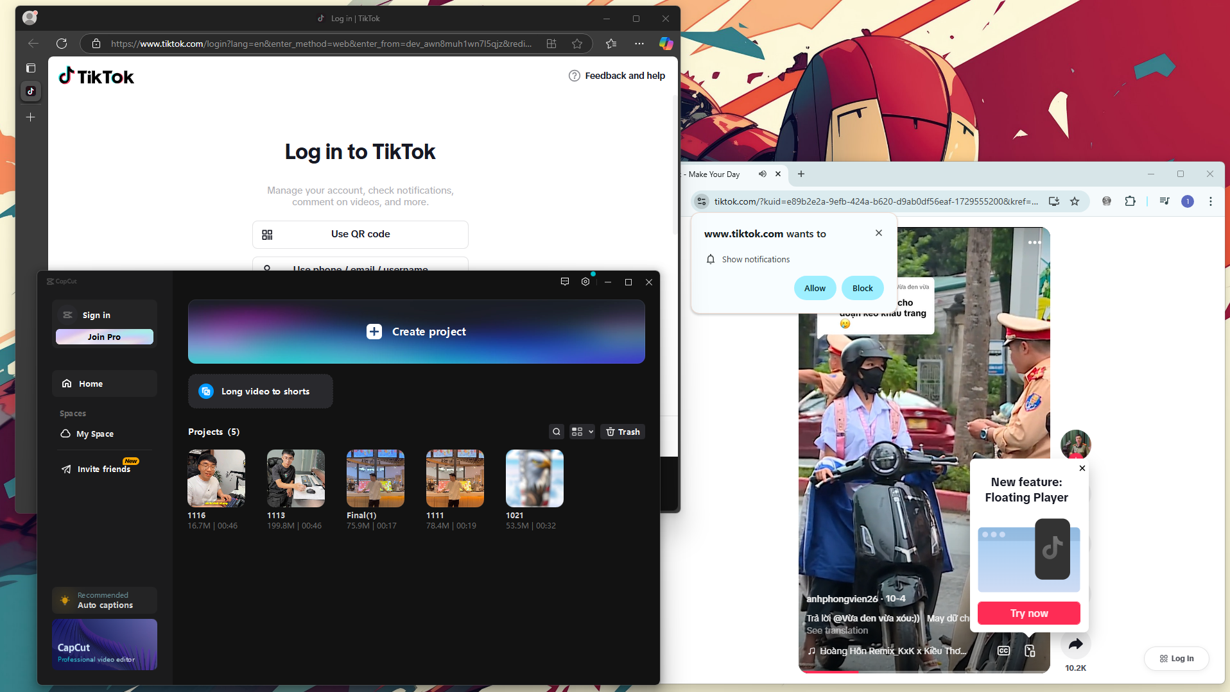This screenshot has height=692, width=1230.
Task: Open CapCut settings gear icon
Action: tap(585, 282)
